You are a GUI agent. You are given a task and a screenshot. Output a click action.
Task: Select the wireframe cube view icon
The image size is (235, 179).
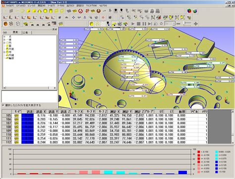(x=18, y=24)
